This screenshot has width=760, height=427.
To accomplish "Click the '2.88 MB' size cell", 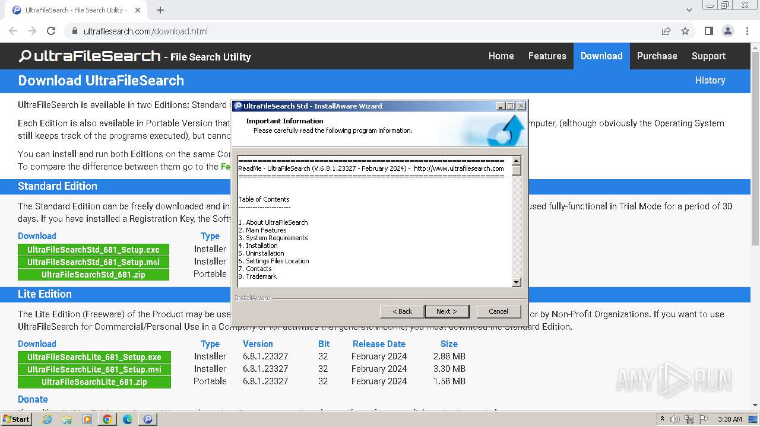I will (x=449, y=356).
